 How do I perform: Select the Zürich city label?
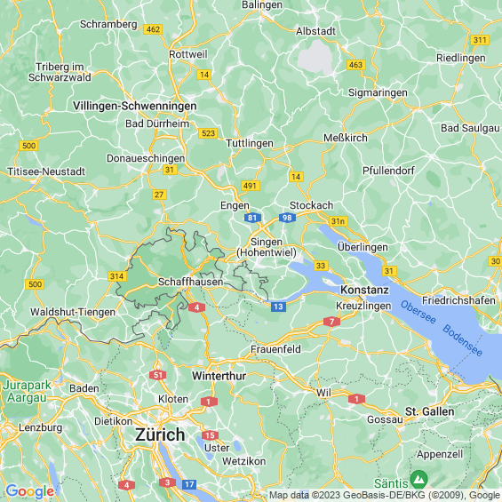pos(160,434)
